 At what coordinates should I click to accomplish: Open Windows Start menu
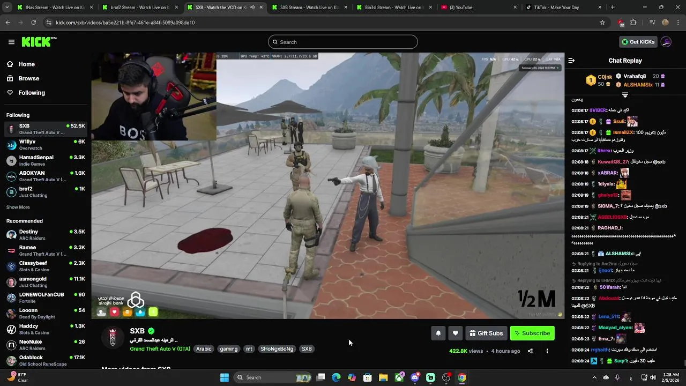coord(225,377)
